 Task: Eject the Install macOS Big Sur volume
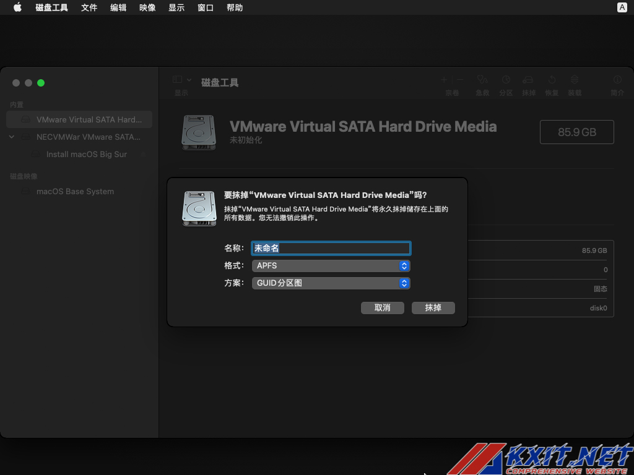pos(143,154)
